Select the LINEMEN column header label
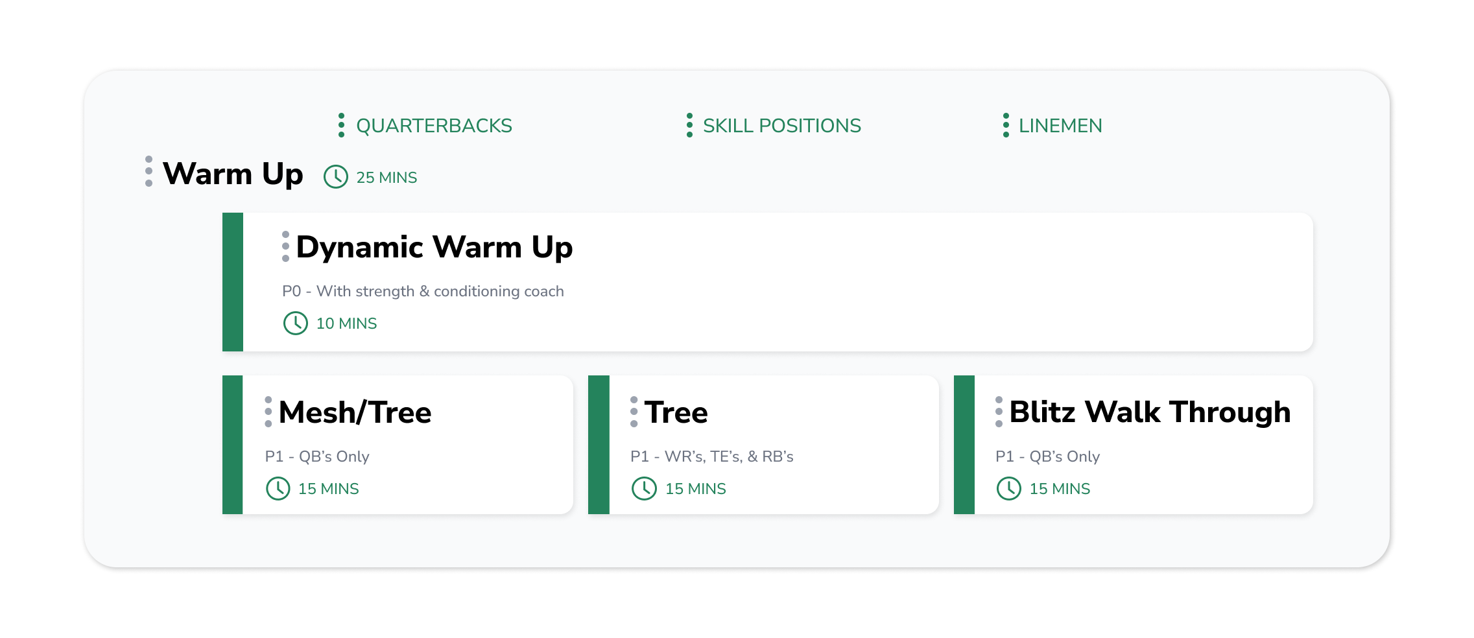This screenshot has width=1474, height=638. point(1060,126)
